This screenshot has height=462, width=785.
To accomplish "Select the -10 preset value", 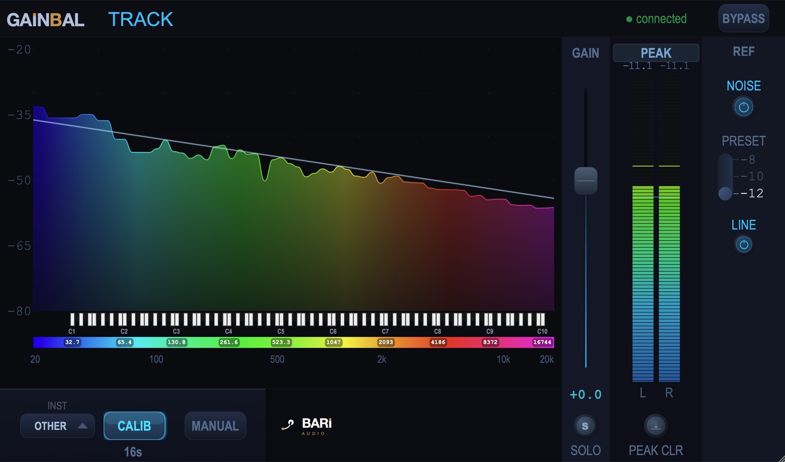I will pos(752,176).
